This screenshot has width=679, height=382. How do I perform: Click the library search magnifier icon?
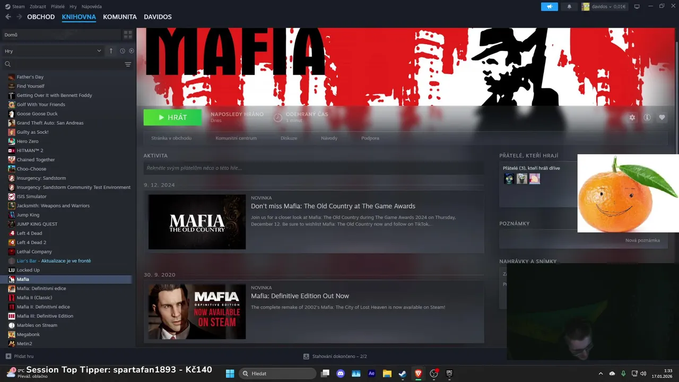tap(8, 64)
